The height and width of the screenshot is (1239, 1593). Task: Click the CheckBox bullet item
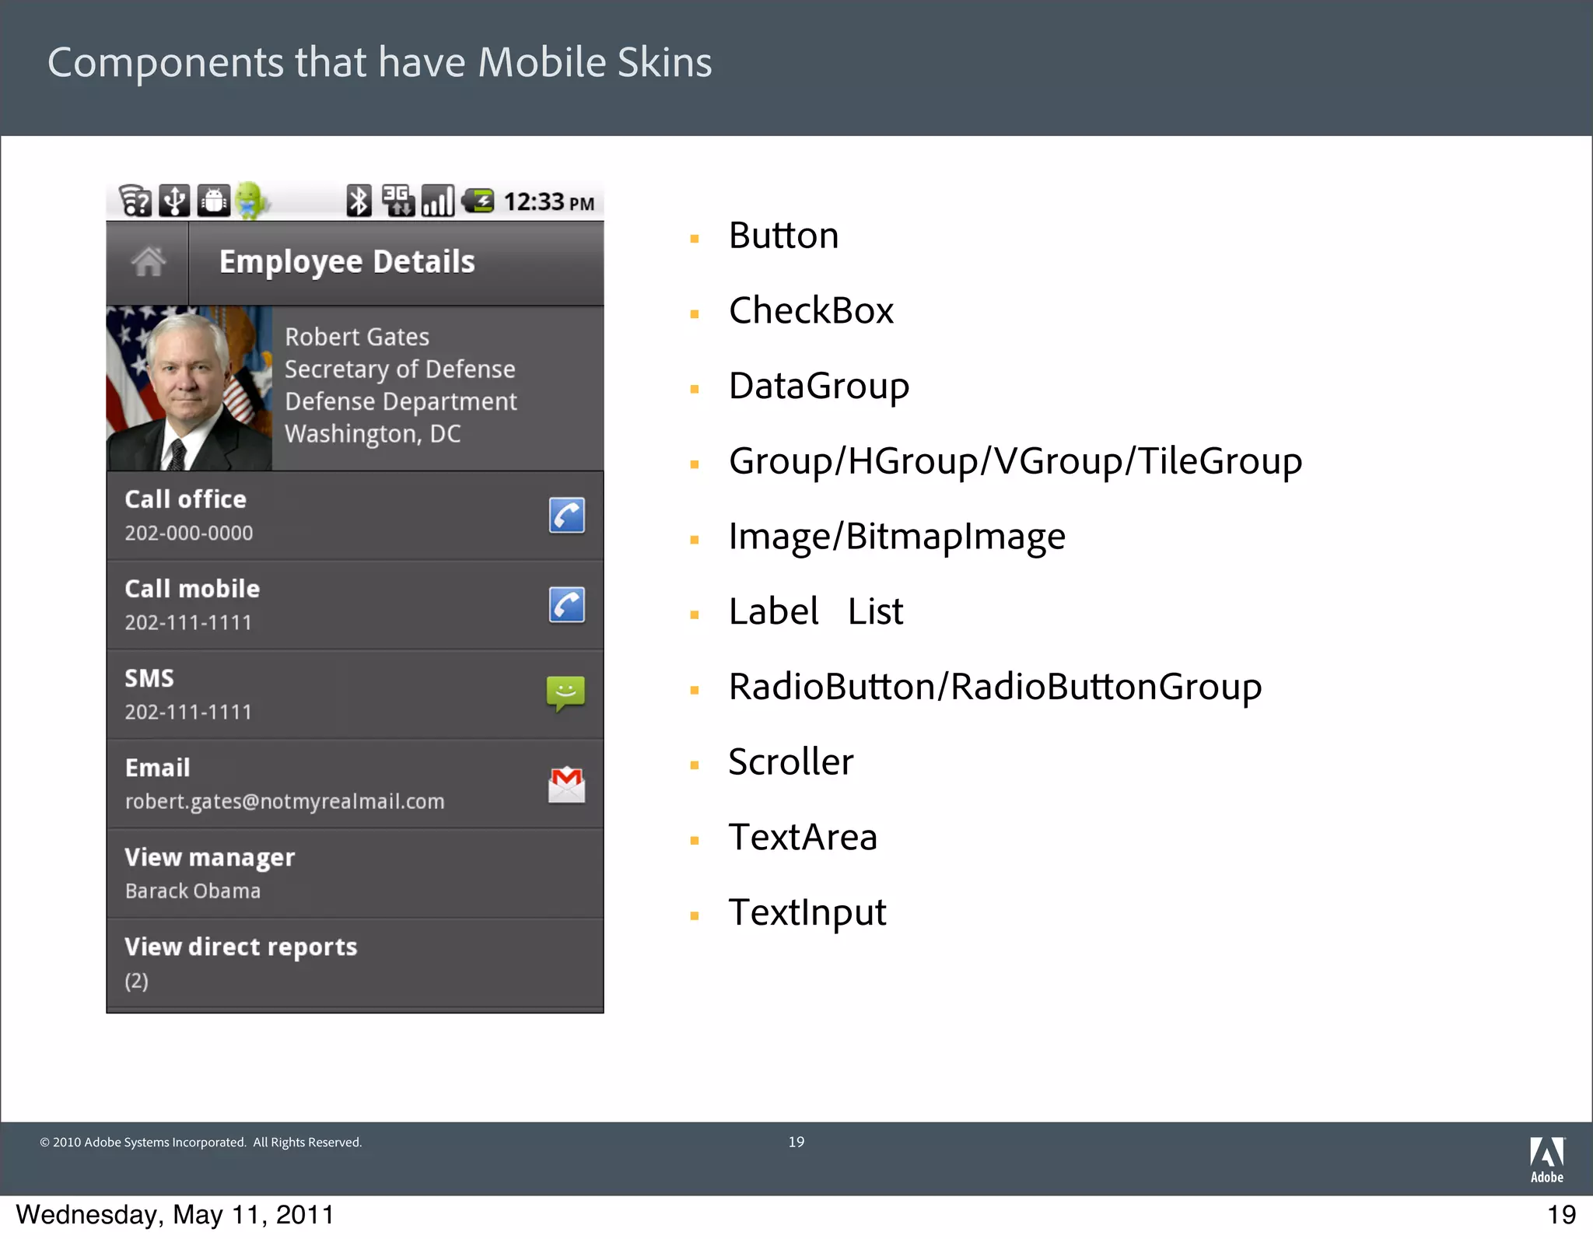[x=811, y=310]
